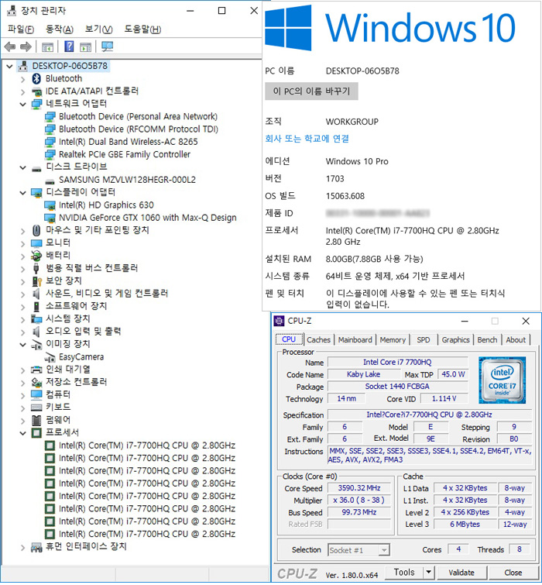Click the scan hardware monitor toolbar icon

108,46
